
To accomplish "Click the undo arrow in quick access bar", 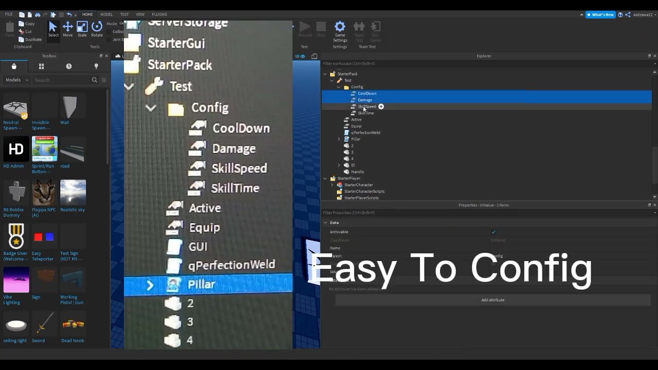I will click(x=69, y=14).
